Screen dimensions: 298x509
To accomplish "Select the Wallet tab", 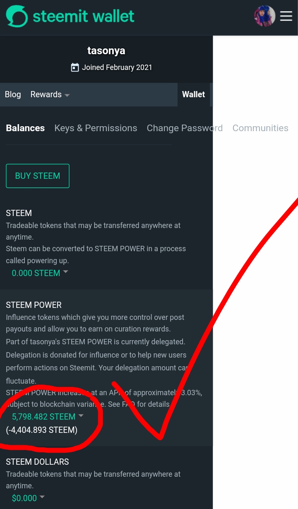I will coord(193,94).
